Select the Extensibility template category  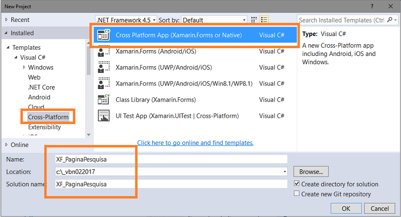pyautogui.click(x=45, y=127)
